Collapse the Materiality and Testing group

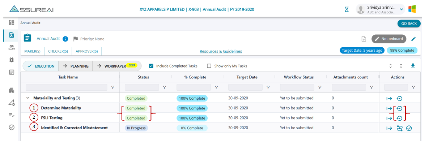coord(28,98)
